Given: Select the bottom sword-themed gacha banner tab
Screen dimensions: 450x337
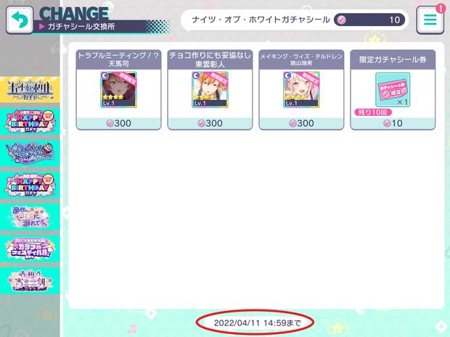Looking at the screenshot, I should coord(30,280).
